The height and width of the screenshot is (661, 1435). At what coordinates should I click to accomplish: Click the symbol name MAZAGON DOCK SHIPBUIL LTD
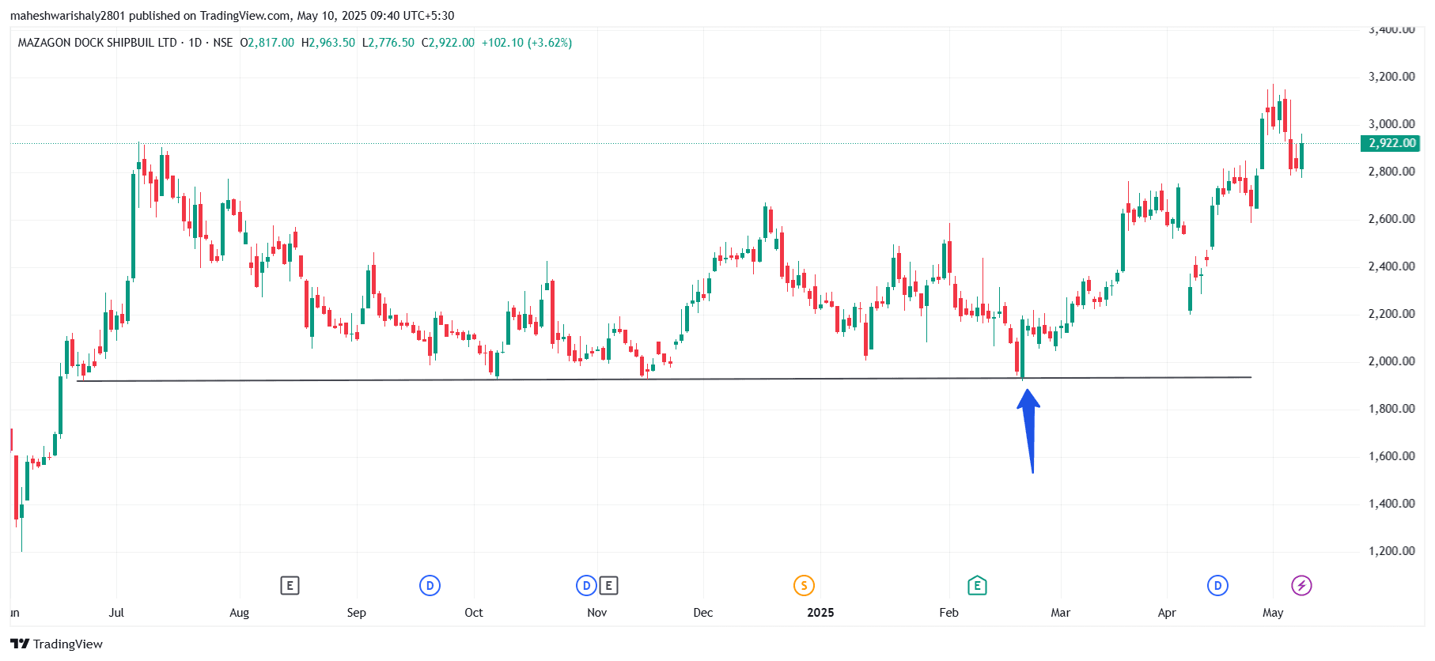coord(97,43)
